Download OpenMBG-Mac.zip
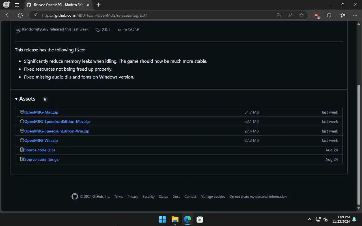 [41, 112]
